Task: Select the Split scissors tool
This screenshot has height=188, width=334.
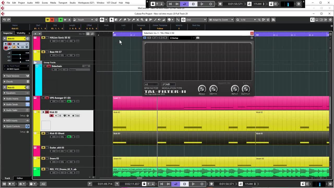Action: tap(129, 20)
